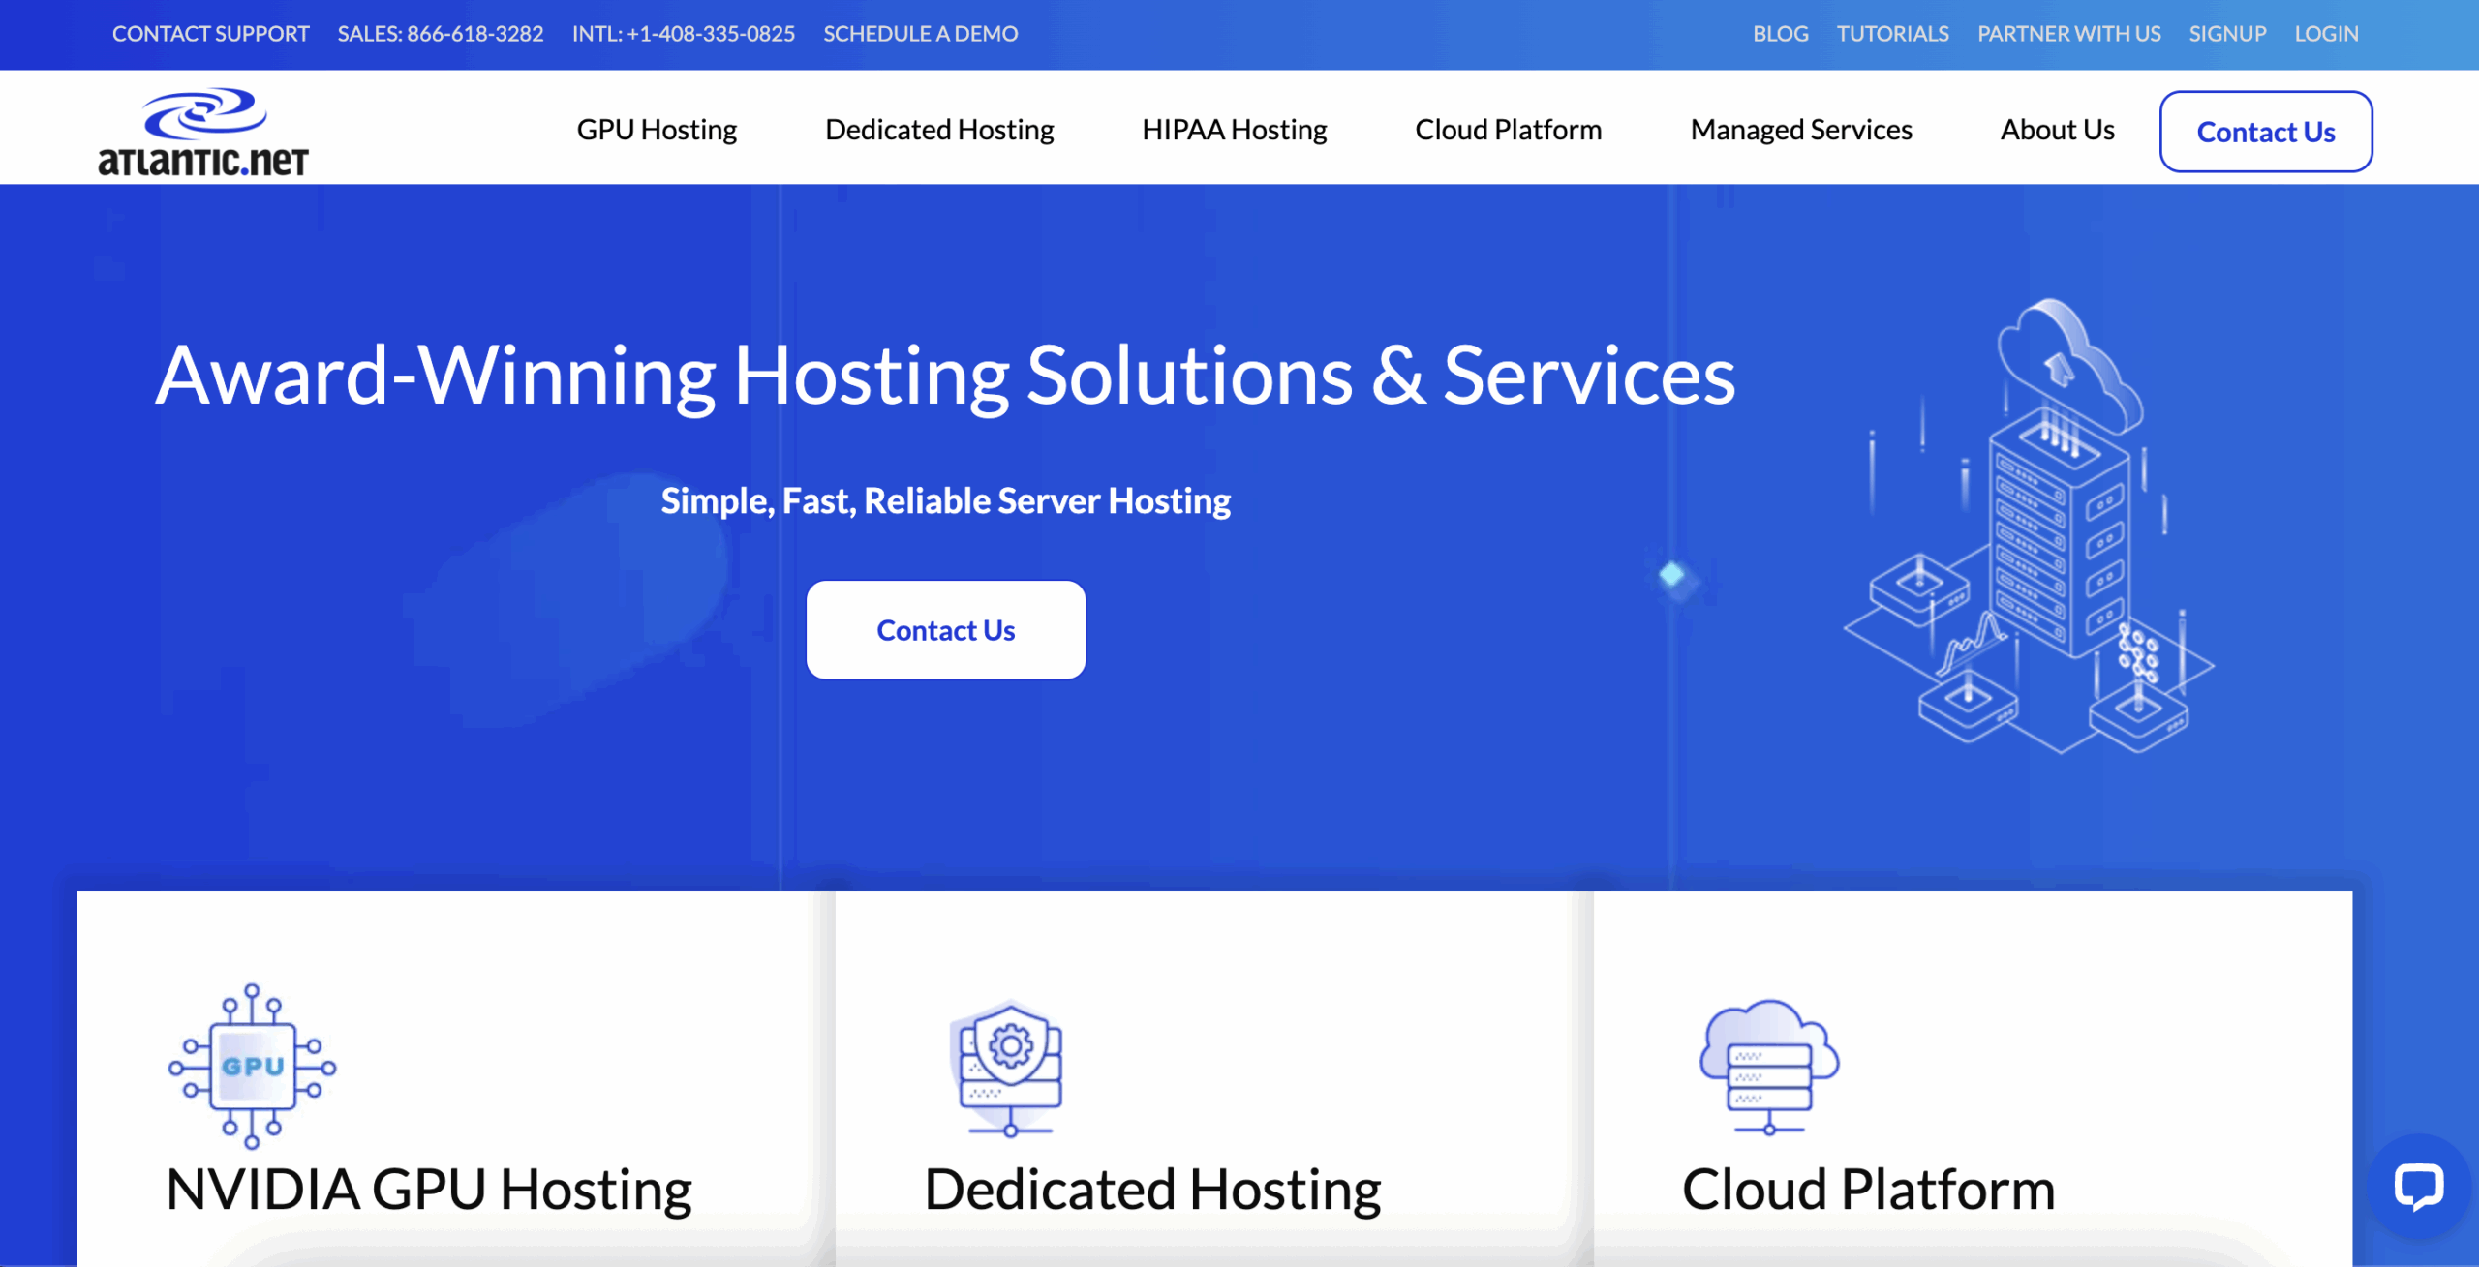Screen dimensions: 2479x1267
Task: Open the About Us menu
Action: click(2058, 130)
